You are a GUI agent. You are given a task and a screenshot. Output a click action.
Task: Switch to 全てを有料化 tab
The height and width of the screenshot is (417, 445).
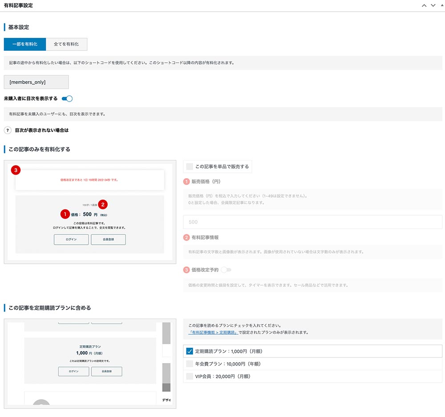point(66,44)
